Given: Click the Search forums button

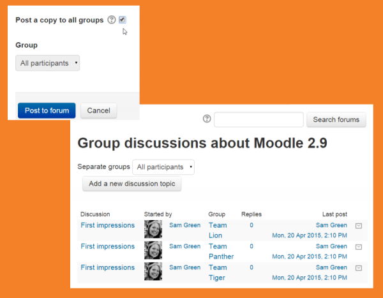Looking at the screenshot, I should click(x=336, y=120).
